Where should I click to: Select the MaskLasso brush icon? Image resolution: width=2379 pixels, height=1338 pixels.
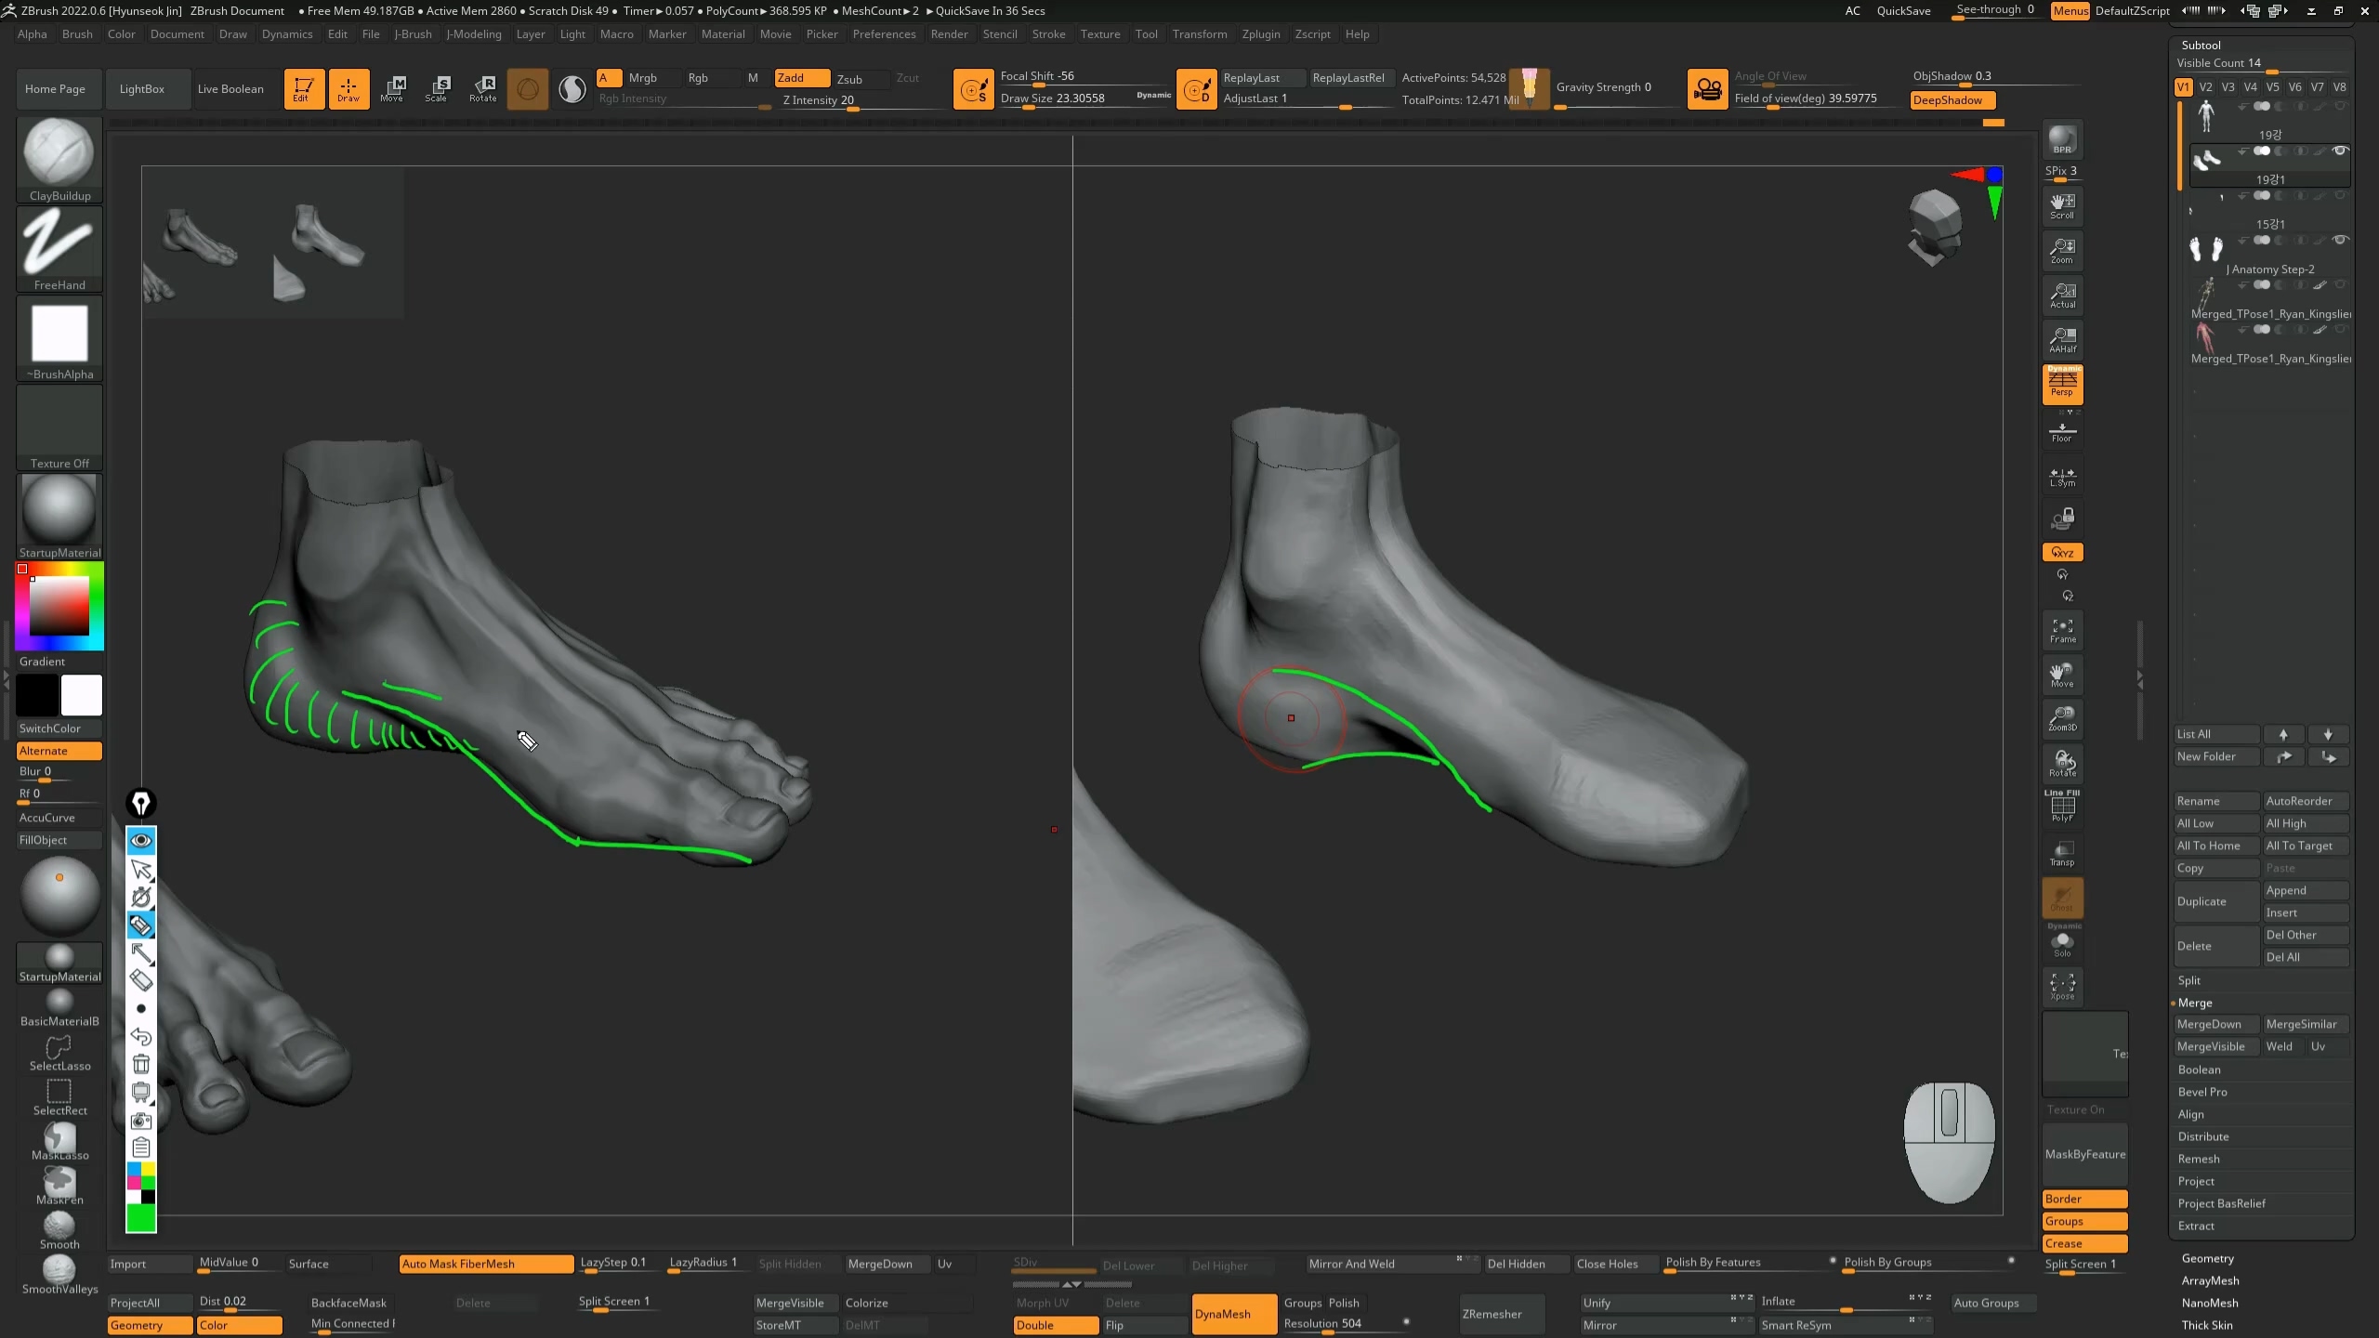tap(59, 1139)
